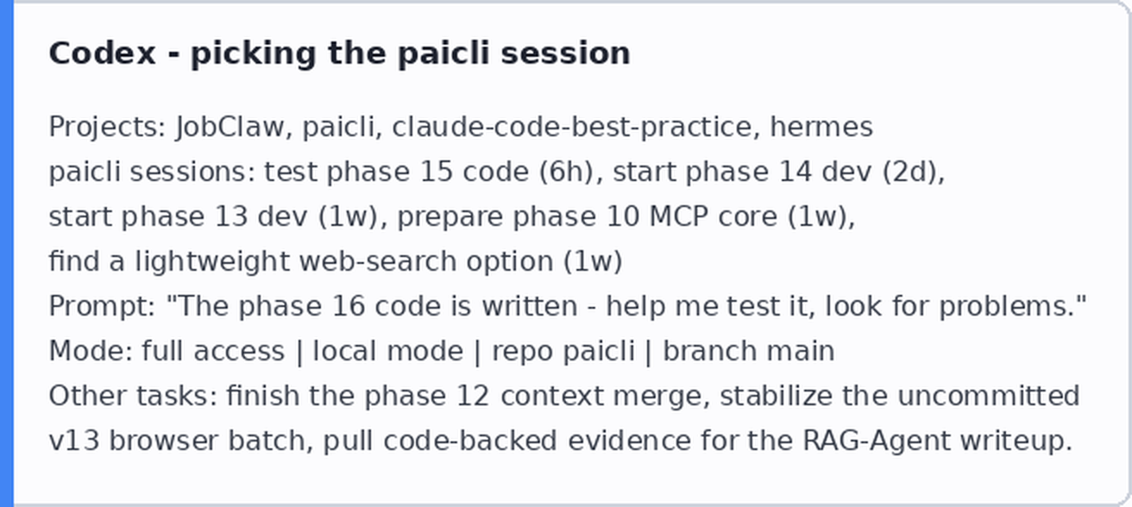Viewport: 1132px width, 507px height.
Task: Select the hermes project name
Action: click(x=821, y=127)
